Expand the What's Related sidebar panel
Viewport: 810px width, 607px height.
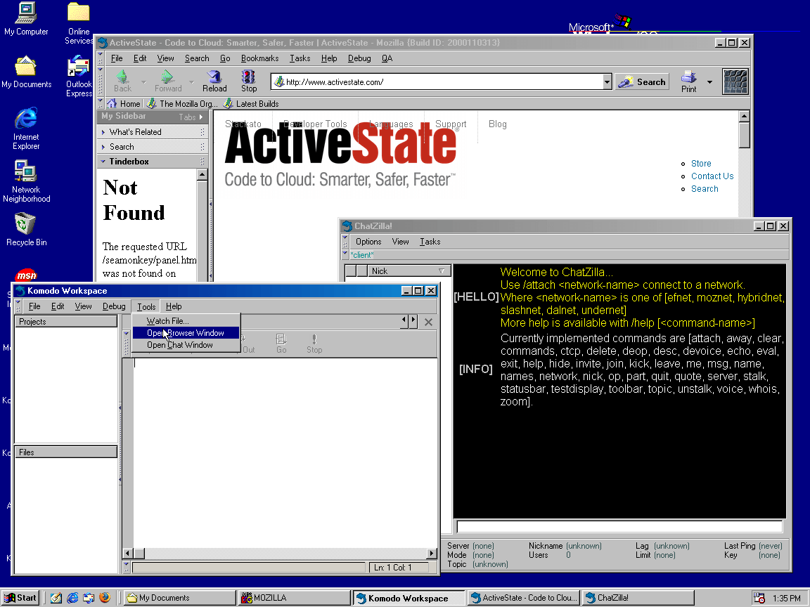pos(153,132)
